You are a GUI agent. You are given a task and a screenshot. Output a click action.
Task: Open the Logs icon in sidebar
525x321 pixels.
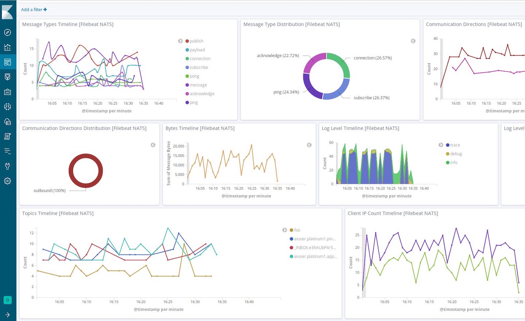click(x=7, y=136)
